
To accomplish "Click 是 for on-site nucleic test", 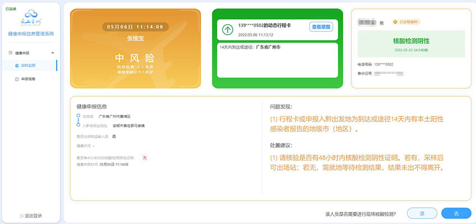I will coord(422,213).
